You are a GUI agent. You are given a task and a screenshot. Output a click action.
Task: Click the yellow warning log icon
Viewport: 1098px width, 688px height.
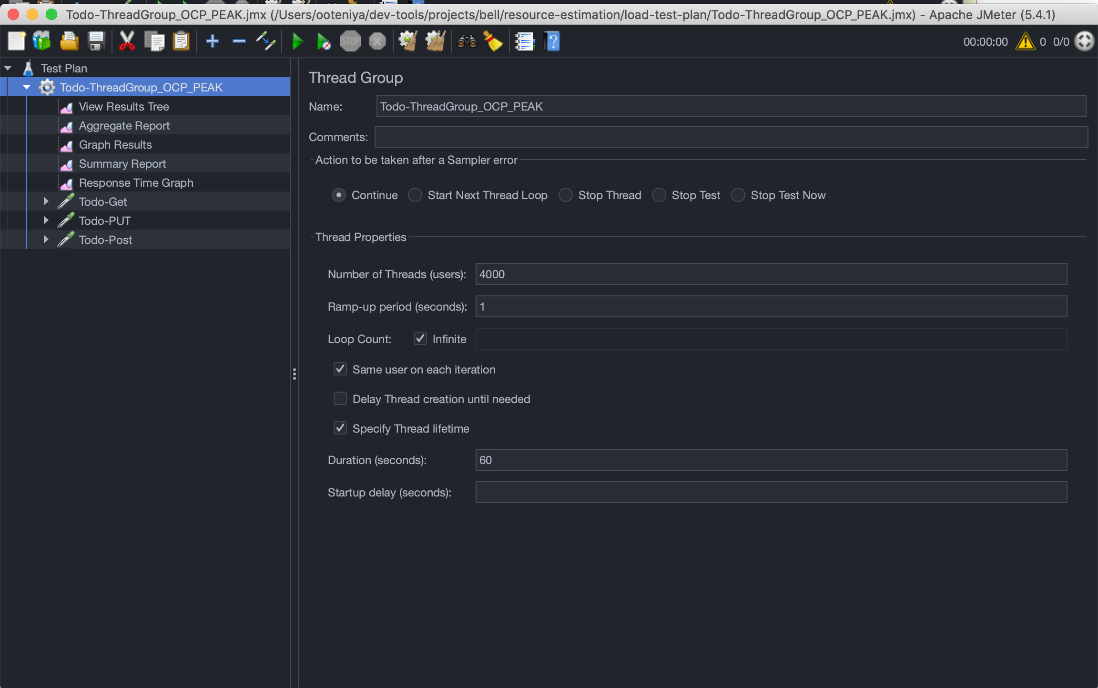click(x=1025, y=42)
